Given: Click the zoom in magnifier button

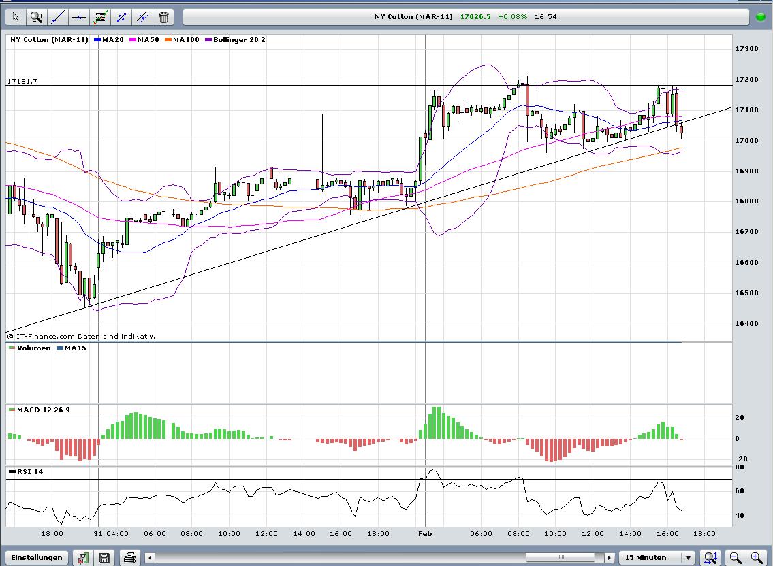Looking at the screenshot, I should click(x=757, y=558).
